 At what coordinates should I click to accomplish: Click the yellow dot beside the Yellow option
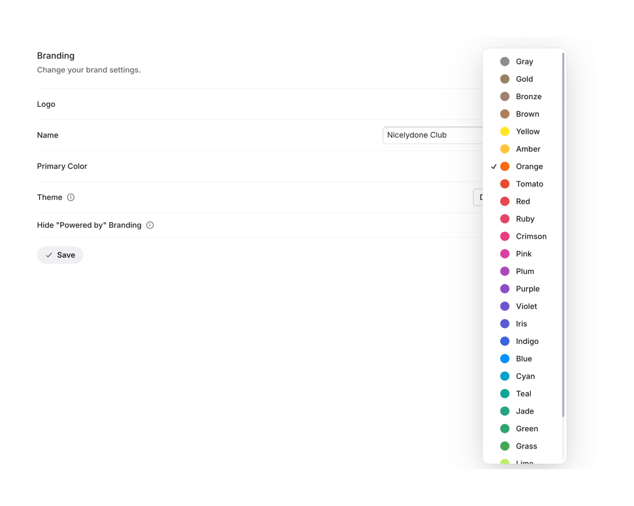[505, 131]
